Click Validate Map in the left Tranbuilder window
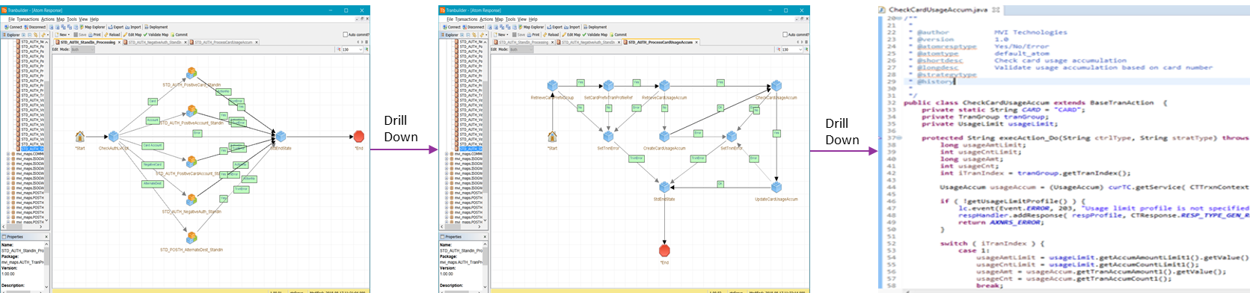The height and width of the screenshot is (293, 1250). click(x=156, y=34)
